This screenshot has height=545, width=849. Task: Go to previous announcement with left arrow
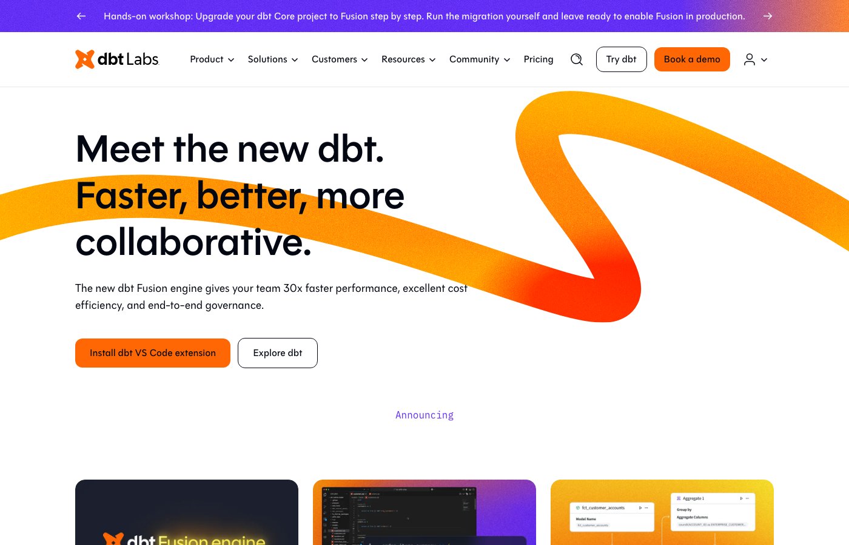click(81, 16)
